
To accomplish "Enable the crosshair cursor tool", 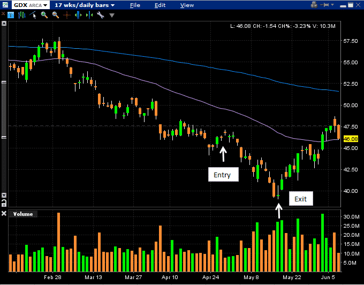I will click(66, 16).
